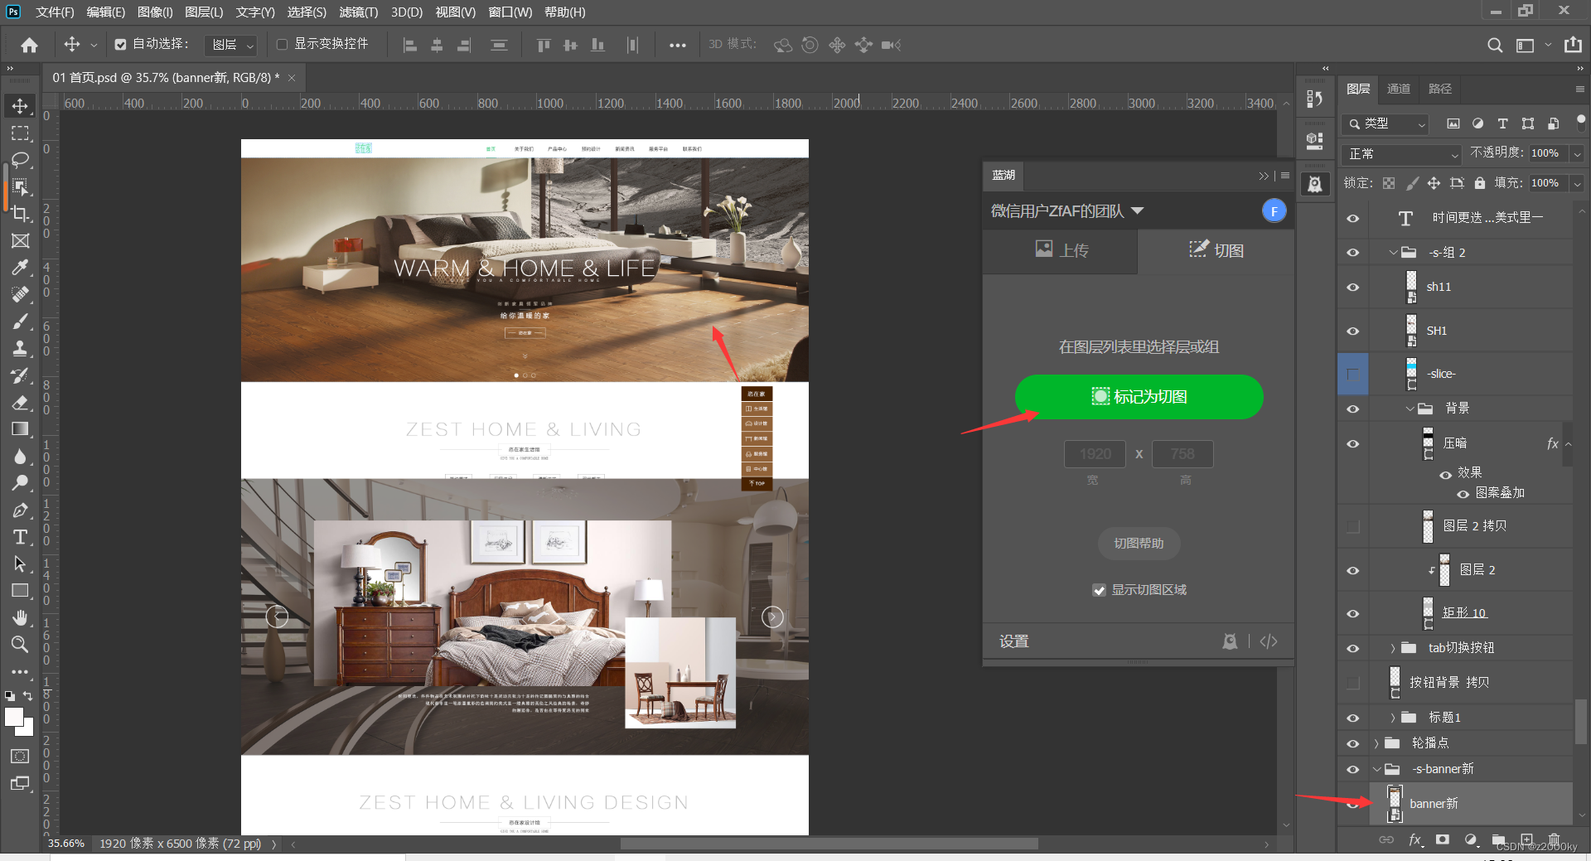
Task: Open the opacity 100% dropdown arrow
Action: click(1577, 153)
